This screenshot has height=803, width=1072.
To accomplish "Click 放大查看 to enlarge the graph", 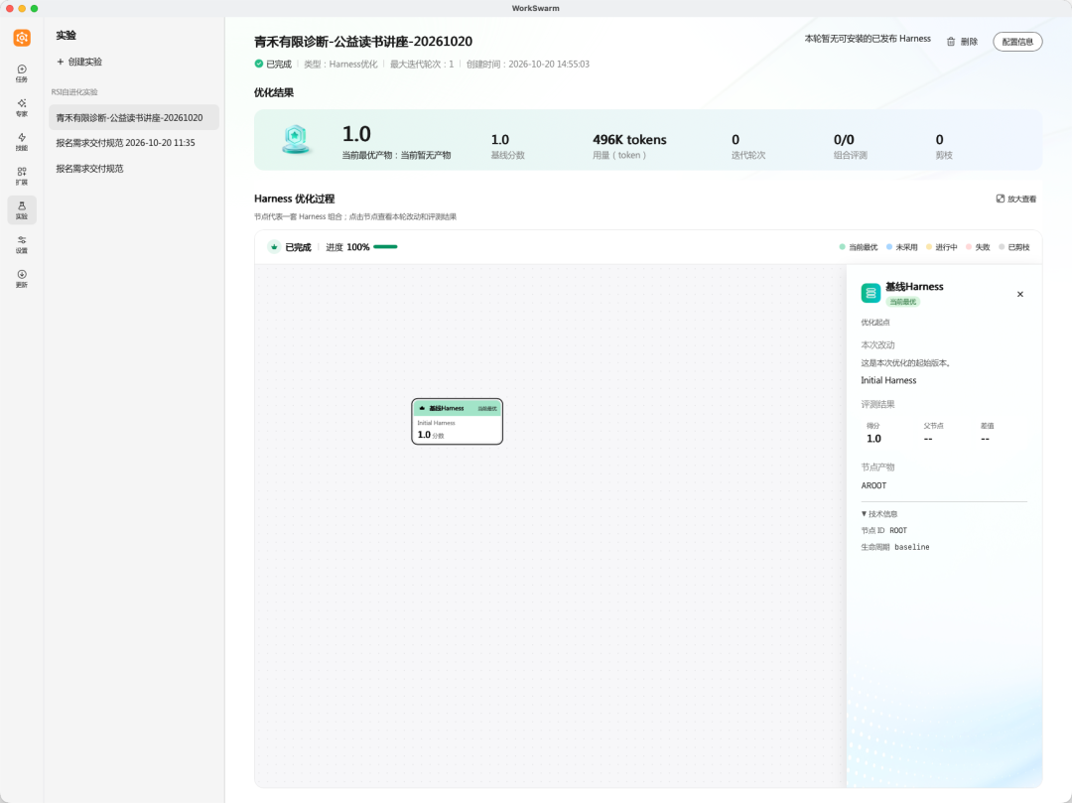I will point(1016,199).
